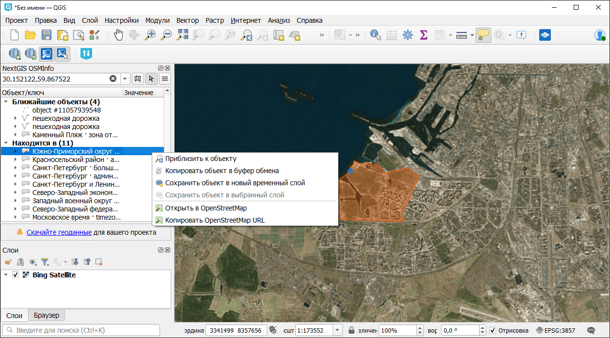Switch to the Браузер tab

[47, 315]
